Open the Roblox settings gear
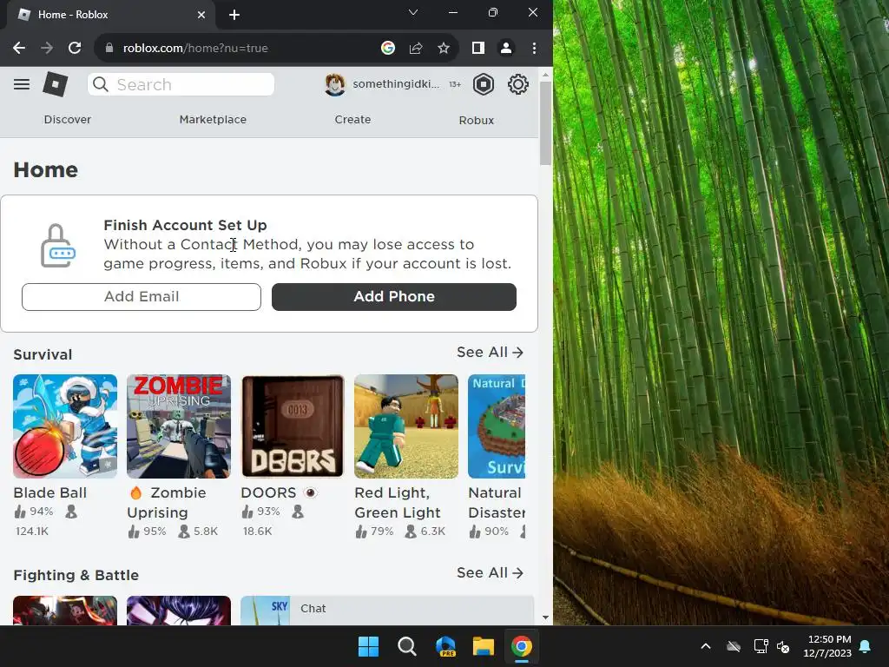This screenshot has width=889, height=667. pos(517,84)
